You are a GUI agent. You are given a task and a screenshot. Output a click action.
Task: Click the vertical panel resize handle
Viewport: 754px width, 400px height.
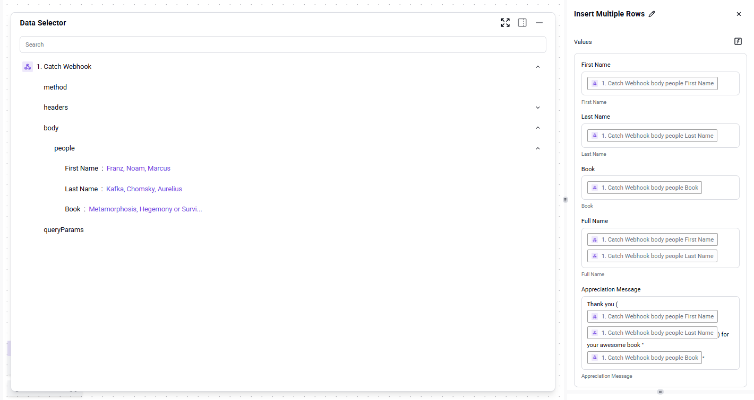[565, 200]
